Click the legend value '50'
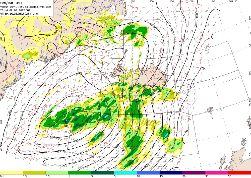The image size is (251, 178). [x=230, y=176]
